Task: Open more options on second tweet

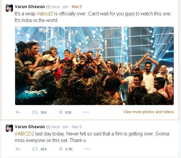Action: coord(87,149)
